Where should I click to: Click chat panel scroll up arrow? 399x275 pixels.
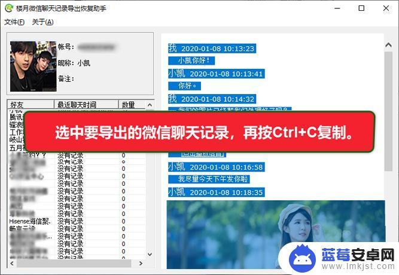click(x=388, y=45)
